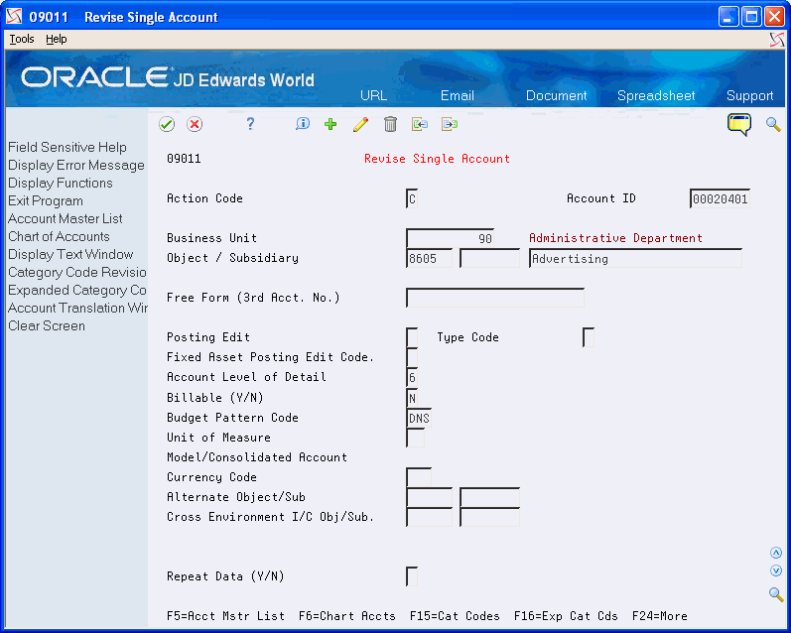791x633 pixels.
Task: Click F5=Acct Mstr List function key text
Action: coord(225,616)
